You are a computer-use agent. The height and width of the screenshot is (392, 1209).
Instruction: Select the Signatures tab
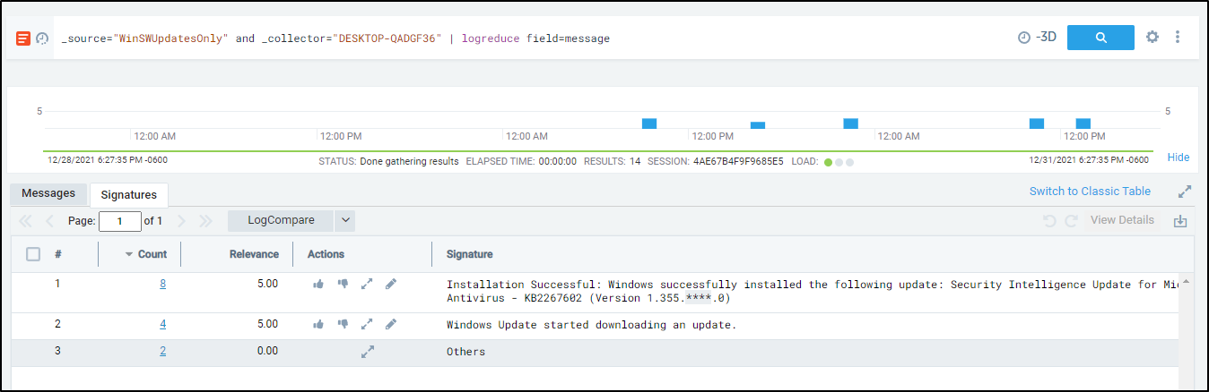click(129, 194)
